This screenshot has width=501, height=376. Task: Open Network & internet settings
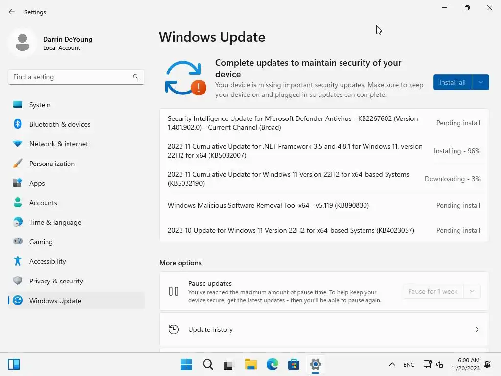pos(76,143)
